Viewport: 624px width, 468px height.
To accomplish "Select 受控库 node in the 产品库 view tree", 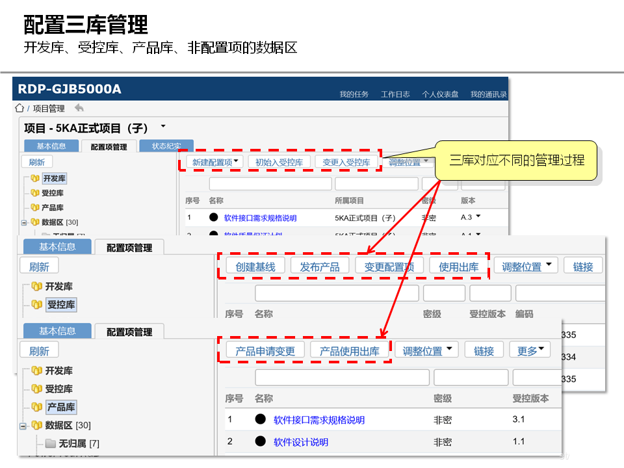I will (x=59, y=389).
